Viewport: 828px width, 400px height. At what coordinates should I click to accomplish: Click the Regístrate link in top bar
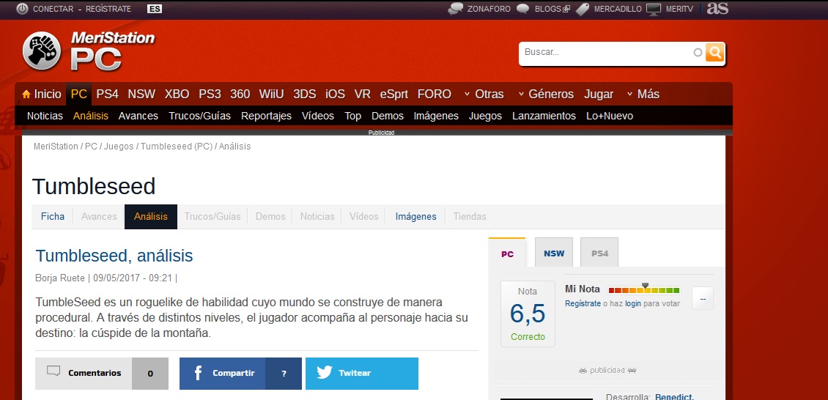point(108,9)
